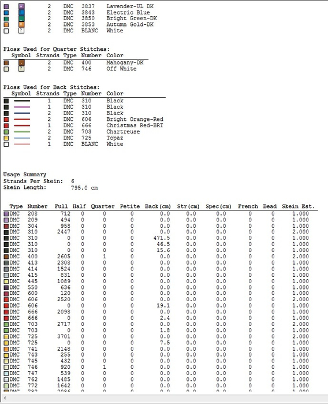Click the 'Mahogany-DK' color name

tap(125, 62)
